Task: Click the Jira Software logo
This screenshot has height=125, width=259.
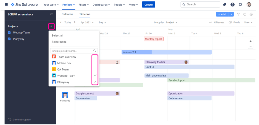Action: 24,5
